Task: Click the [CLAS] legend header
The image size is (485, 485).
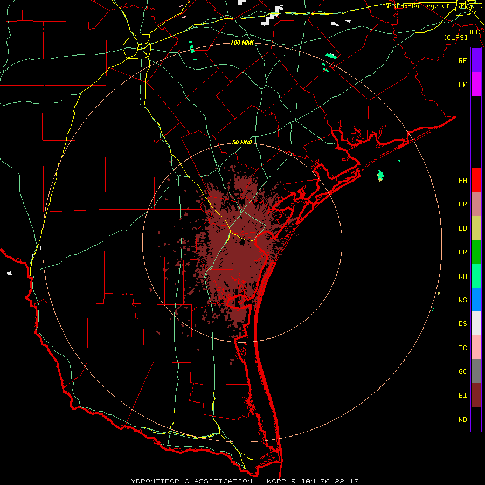Action: pyautogui.click(x=455, y=37)
